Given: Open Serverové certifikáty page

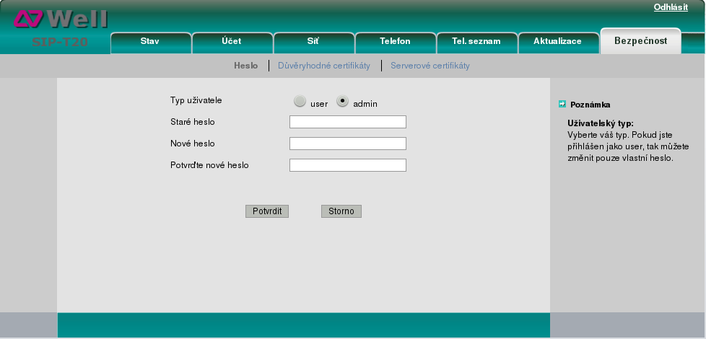Looking at the screenshot, I should click(x=430, y=66).
